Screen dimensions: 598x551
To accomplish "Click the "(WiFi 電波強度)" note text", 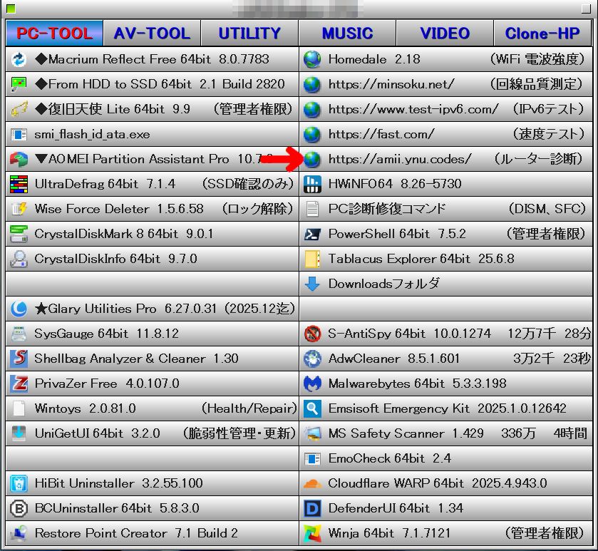I will click(x=537, y=59).
